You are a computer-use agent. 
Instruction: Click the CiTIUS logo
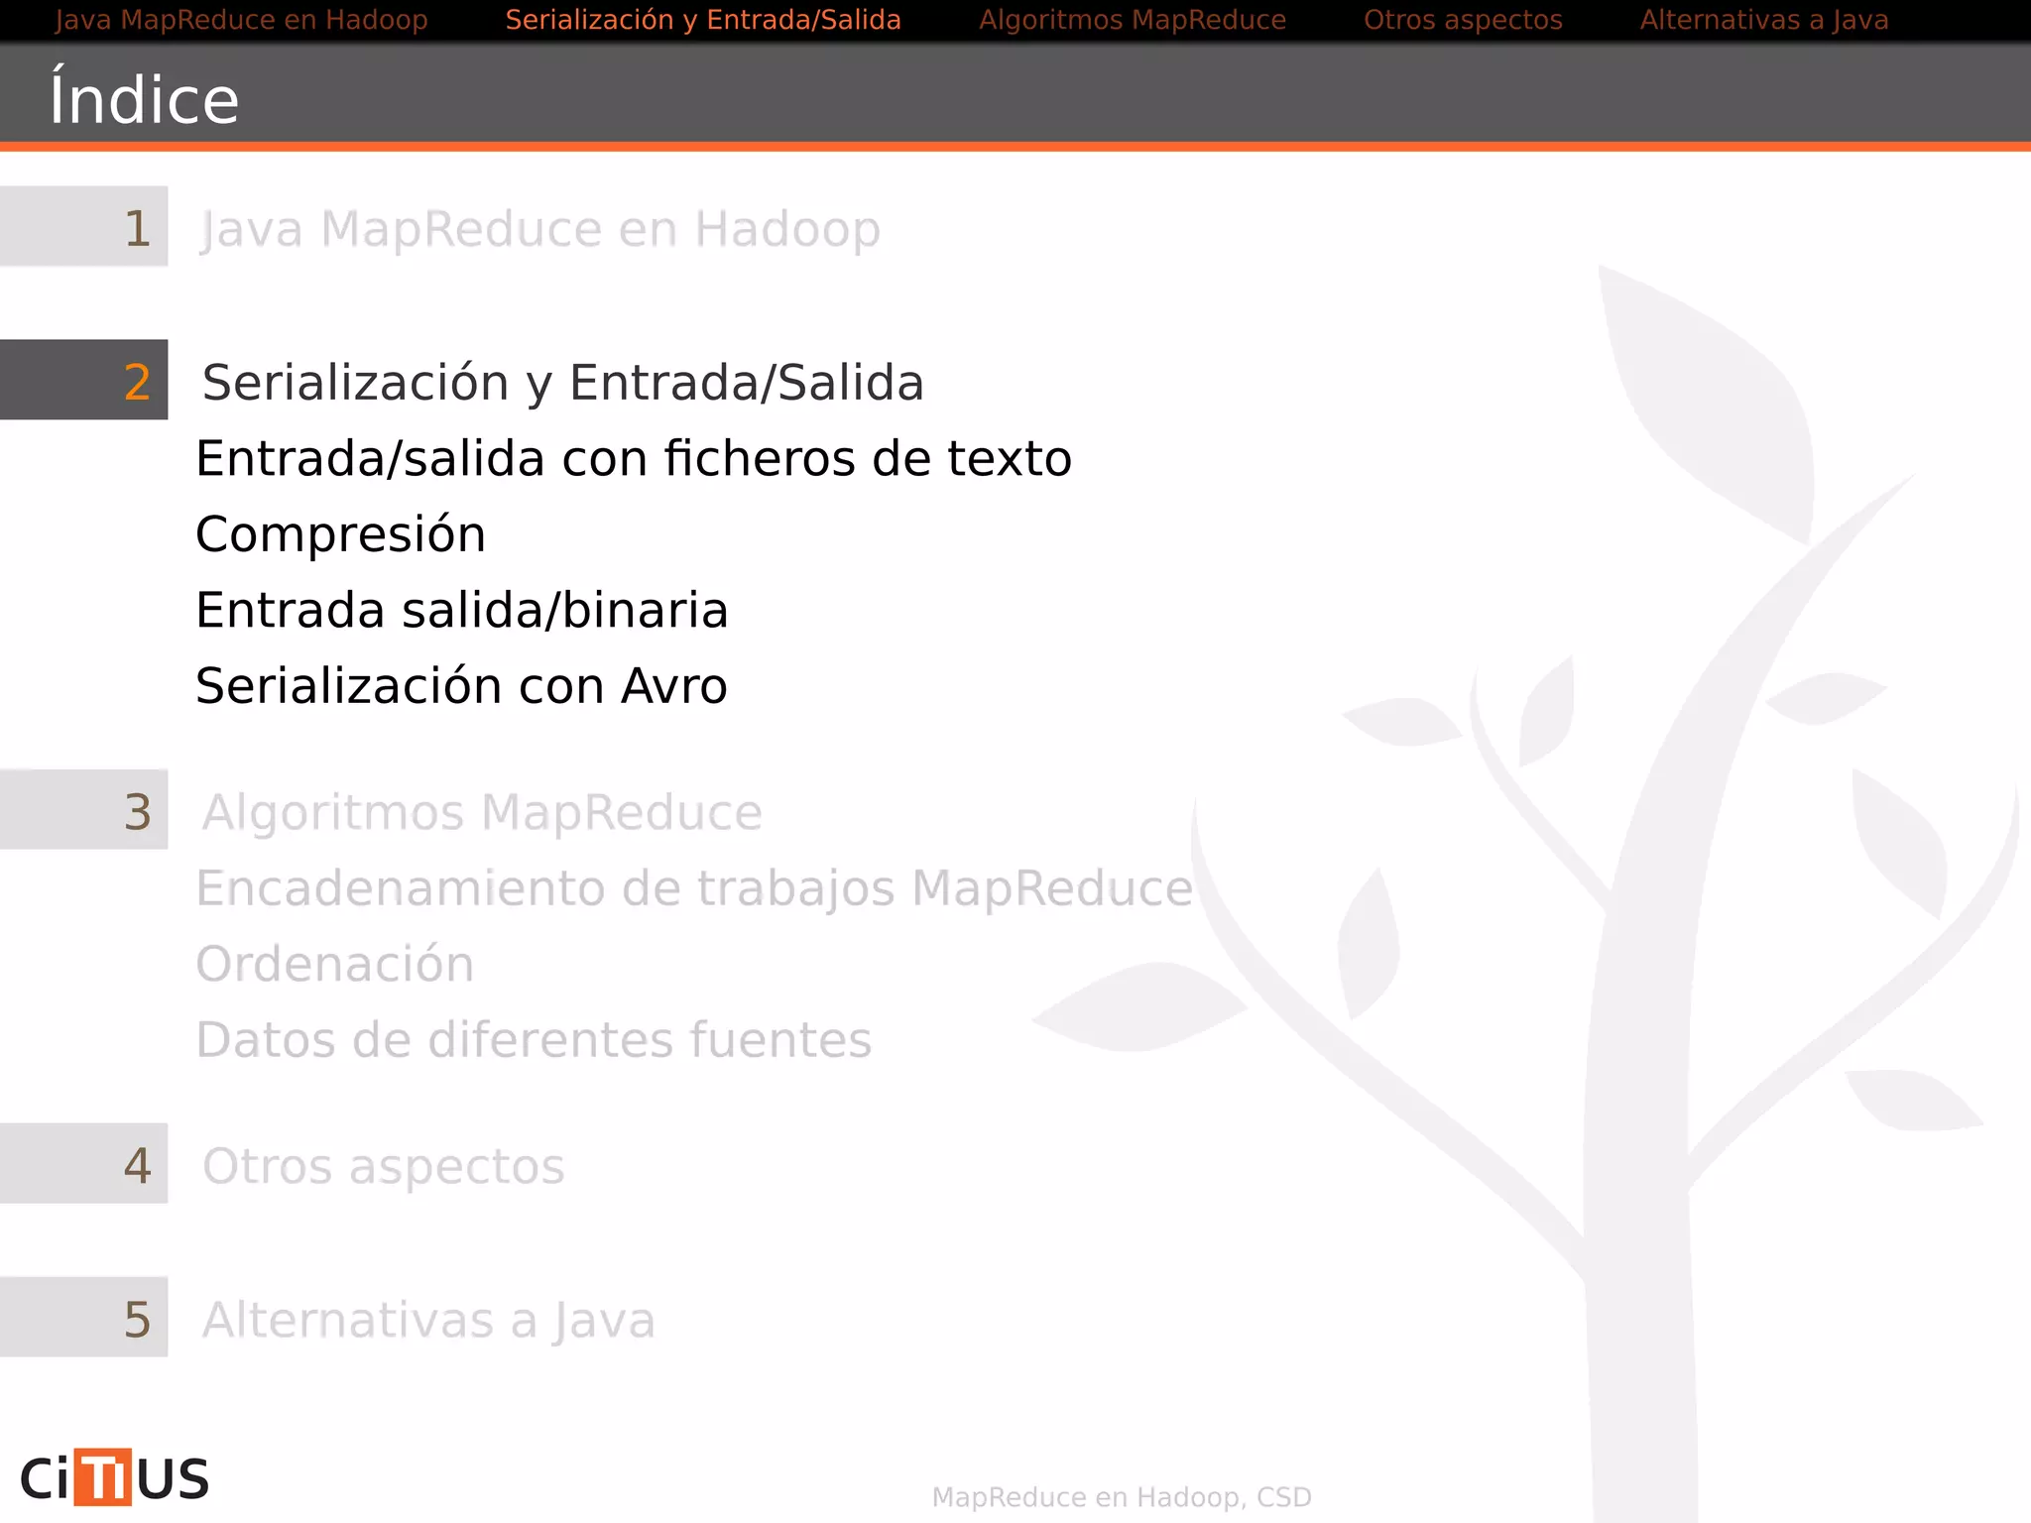[114, 1477]
